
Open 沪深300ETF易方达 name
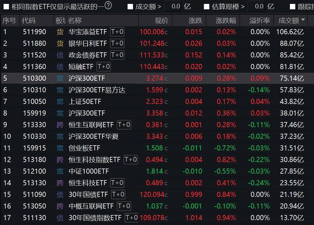[97, 90]
